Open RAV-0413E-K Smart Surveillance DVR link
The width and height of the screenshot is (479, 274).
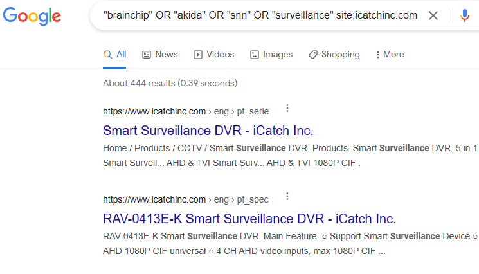click(x=249, y=219)
